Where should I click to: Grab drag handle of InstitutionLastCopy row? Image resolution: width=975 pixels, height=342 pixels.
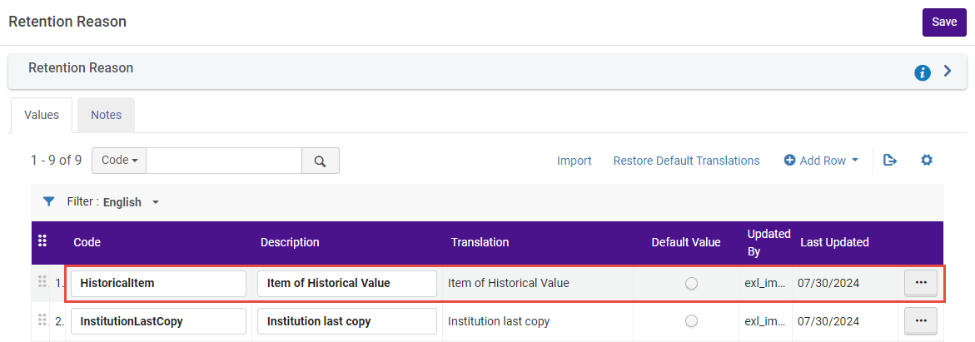coord(42,320)
